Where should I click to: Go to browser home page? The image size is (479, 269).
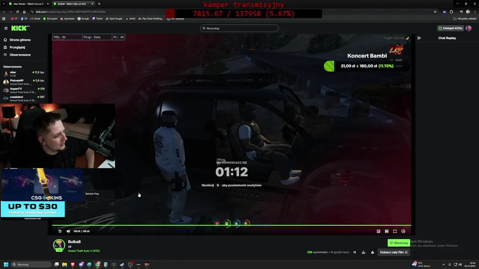pyautogui.click(x=24, y=12)
